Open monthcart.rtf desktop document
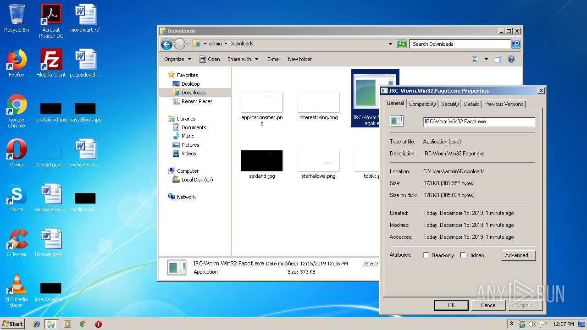 85,18
